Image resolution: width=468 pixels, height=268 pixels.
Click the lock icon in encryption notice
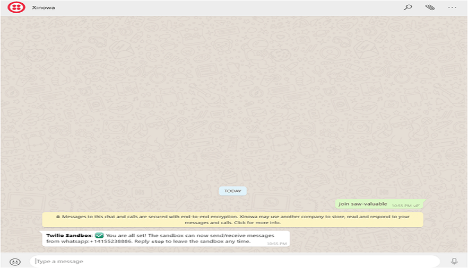point(58,217)
